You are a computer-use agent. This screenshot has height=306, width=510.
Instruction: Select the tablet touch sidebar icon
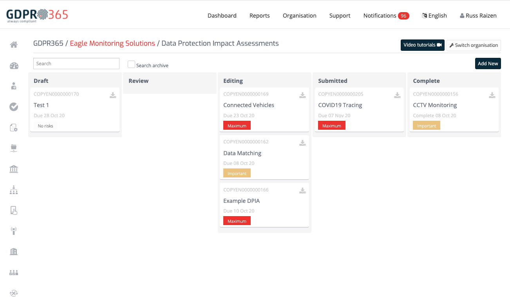[x=14, y=211]
